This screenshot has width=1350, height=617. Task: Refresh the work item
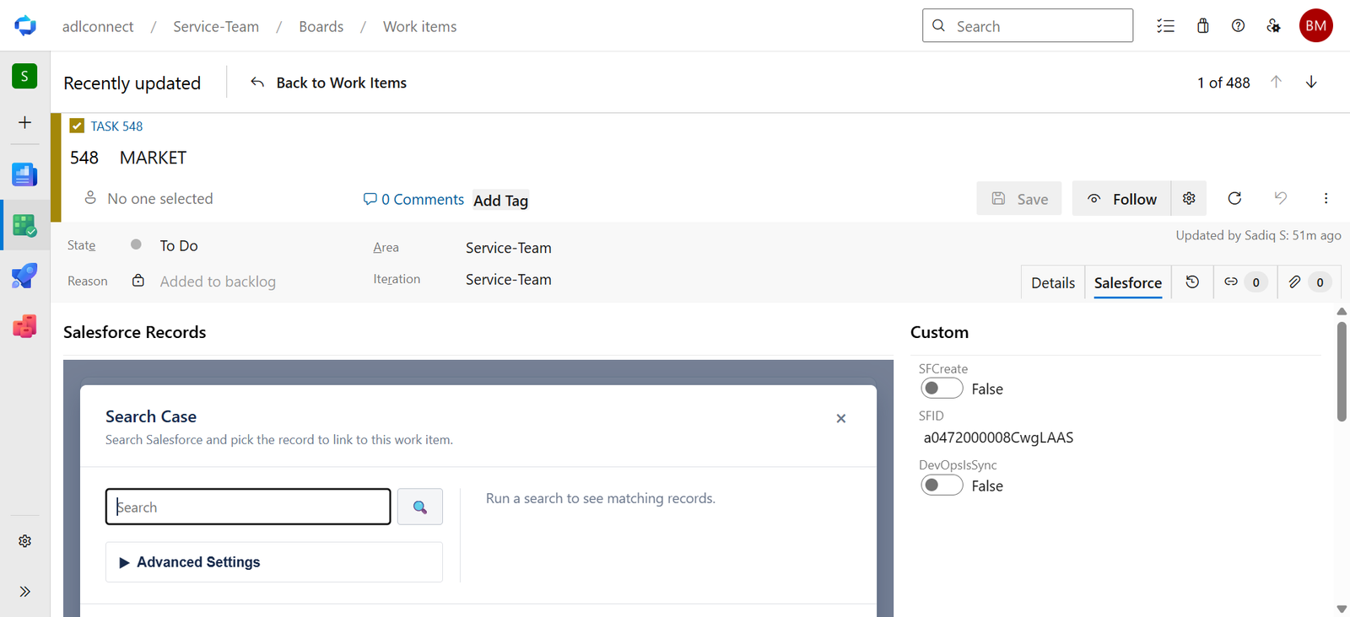(x=1234, y=198)
